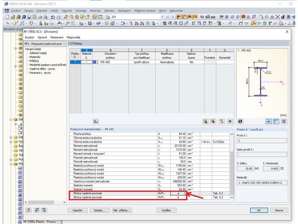
Task: Open Výsledky menu in RFEM
Action: point(81,11)
